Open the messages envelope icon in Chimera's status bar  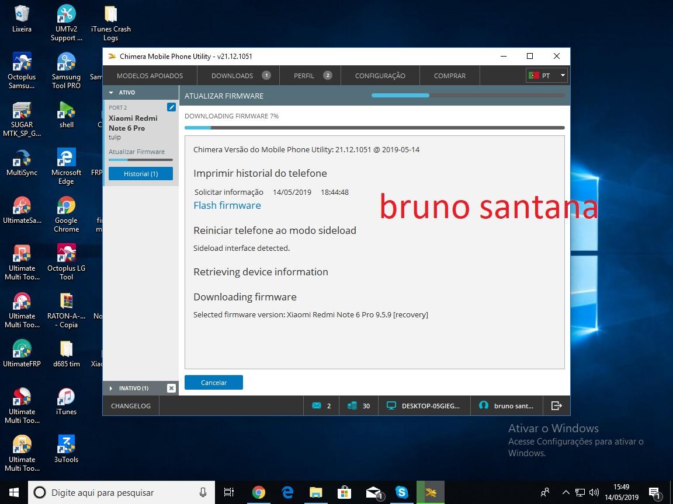[x=316, y=405]
